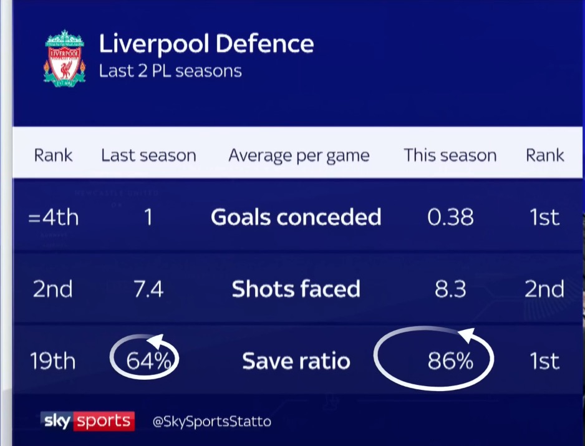Open the @SkySportsStatto handle
The width and height of the screenshot is (585, 446).
(x=211, y=422)
